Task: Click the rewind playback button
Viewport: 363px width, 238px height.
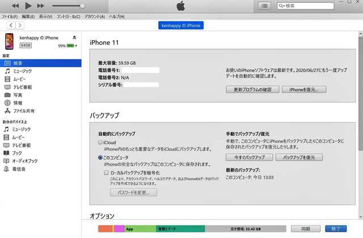Action: click(15, 6)
